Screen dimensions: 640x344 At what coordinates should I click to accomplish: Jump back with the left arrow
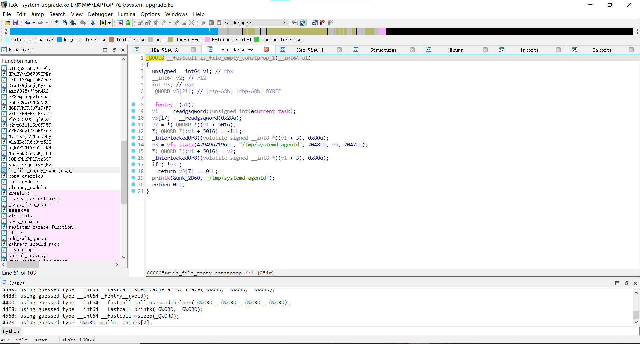coord(27,23)
